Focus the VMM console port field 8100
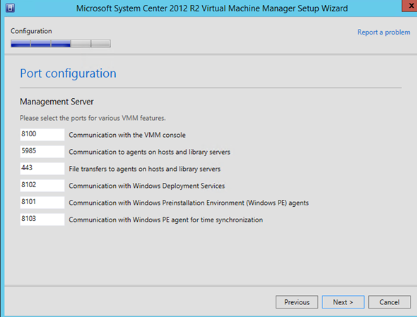 tap(42, 135)
